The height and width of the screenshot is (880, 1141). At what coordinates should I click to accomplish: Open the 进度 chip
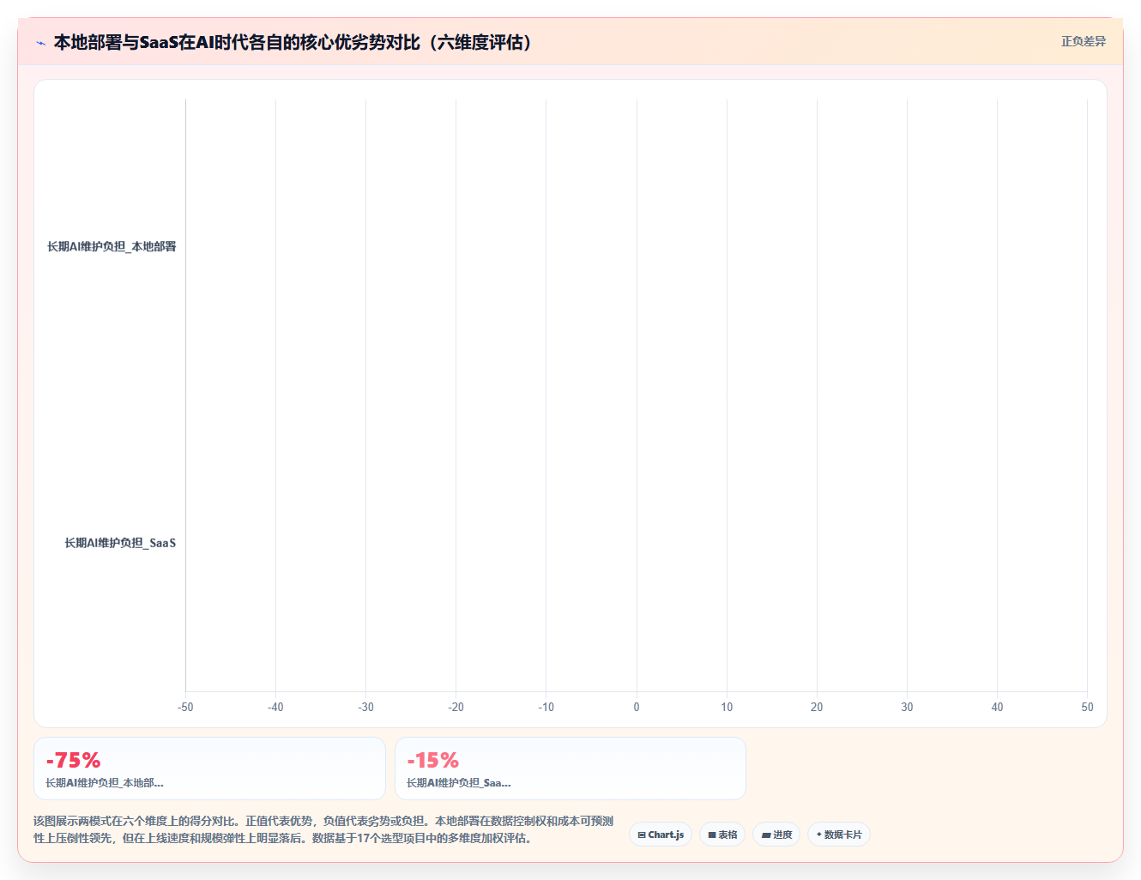[776, 835]
